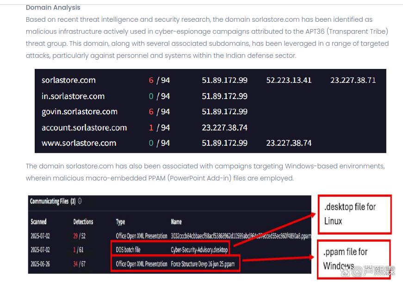Screen dimensions: 403x285
Task: Click the Communicating Files (3) title
Action: coord(53,201)
